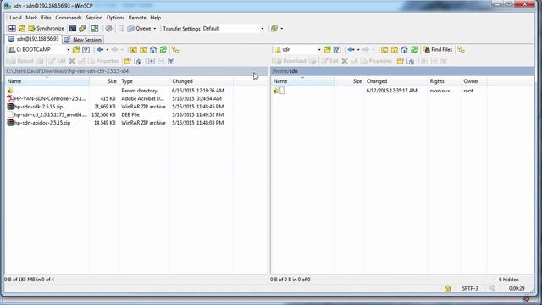The image size is (542, 305).
Task: Click the remote directory tree icon
Action: click(x=461, y=50)
